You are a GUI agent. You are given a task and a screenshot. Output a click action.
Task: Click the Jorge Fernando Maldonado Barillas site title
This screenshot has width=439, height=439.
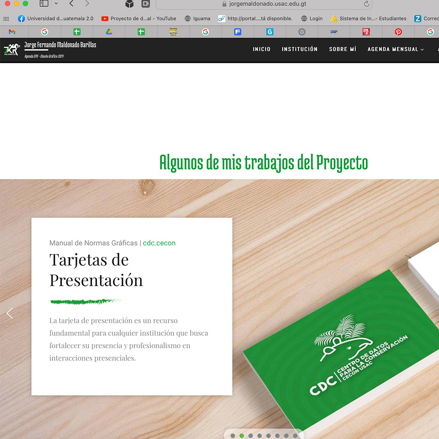pos(60,45)
